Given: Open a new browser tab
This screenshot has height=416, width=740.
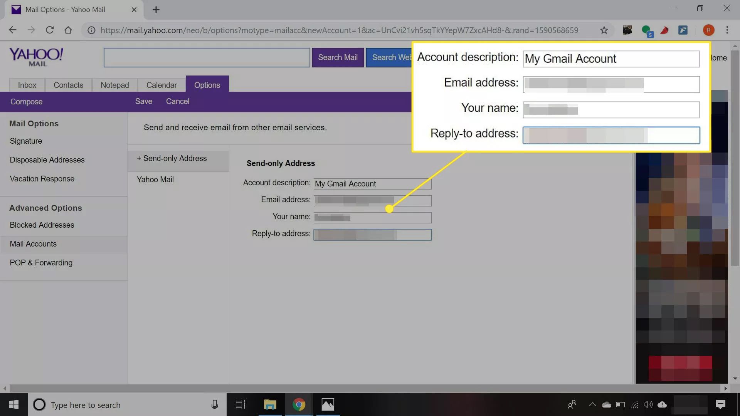Looking at the screenshot, I should [x=156, y=10].
